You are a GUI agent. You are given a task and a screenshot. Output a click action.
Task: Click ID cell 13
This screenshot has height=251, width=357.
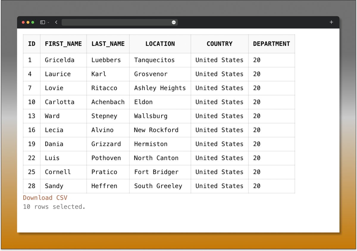click(32, 116)
